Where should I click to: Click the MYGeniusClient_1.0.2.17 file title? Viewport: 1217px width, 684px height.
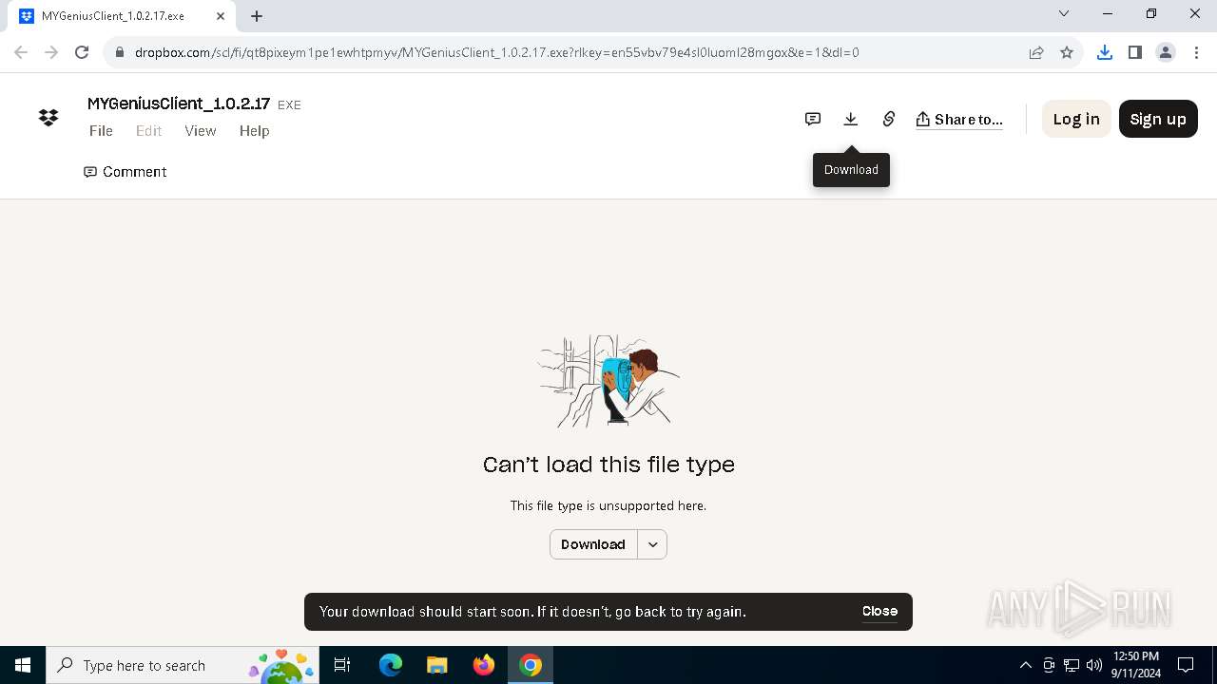(x=179, y=104)
